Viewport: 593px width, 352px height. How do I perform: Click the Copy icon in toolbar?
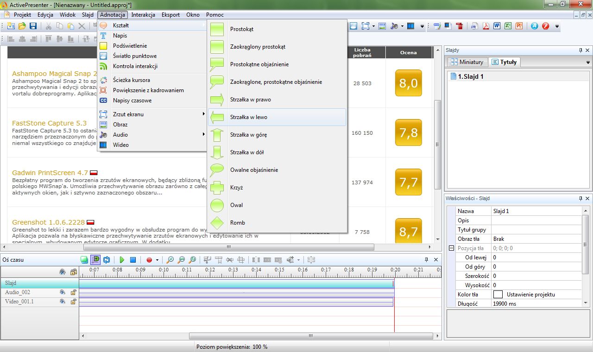click(59, 26)
